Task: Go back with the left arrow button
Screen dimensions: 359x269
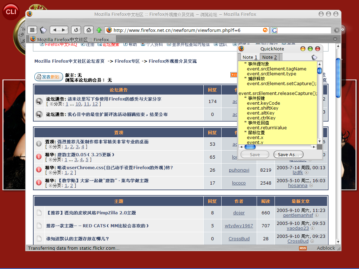Action: pos(54,30)
